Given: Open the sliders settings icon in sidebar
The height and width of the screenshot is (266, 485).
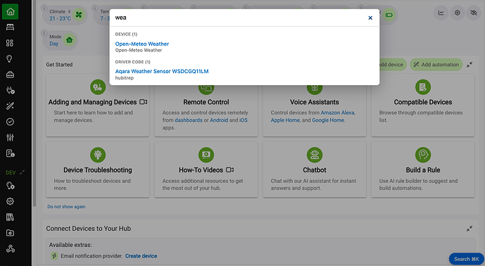Looking at the screenshot, I should (x=11, y=138).
